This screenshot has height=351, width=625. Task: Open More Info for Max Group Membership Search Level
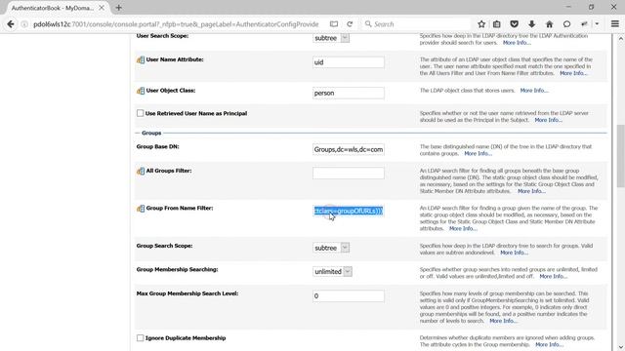(504, 321)
